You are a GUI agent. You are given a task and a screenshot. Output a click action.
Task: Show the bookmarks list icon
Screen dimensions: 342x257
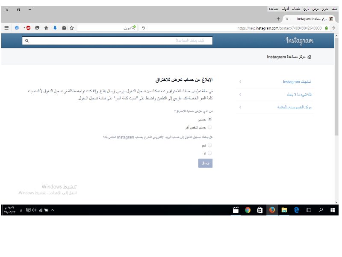click(x=64, y=28)
